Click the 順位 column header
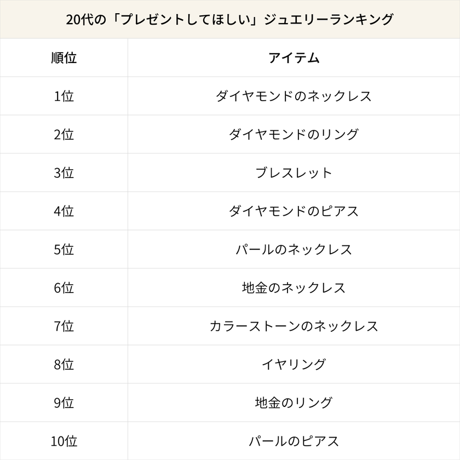Image resolution: width=460 pixels, height=460 pixels. pos(64,58)
